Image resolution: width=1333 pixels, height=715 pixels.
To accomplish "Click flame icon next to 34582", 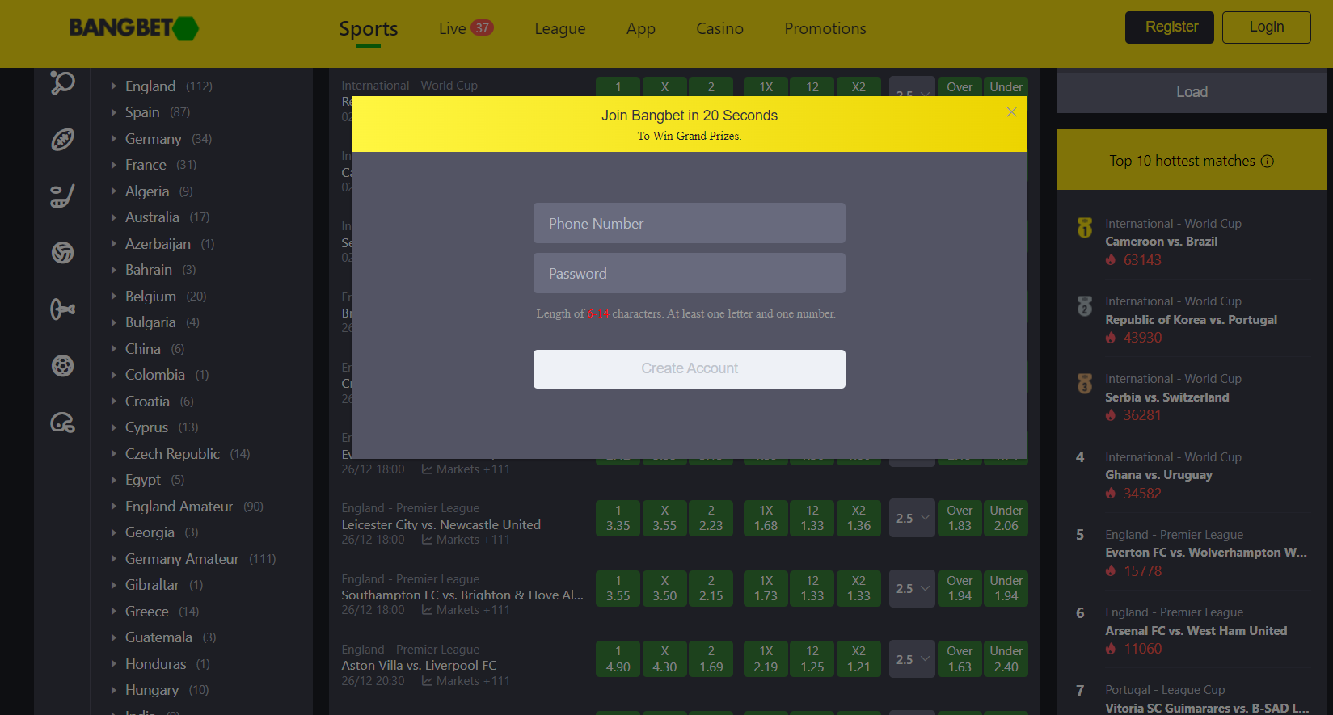I will point(1111,494).
